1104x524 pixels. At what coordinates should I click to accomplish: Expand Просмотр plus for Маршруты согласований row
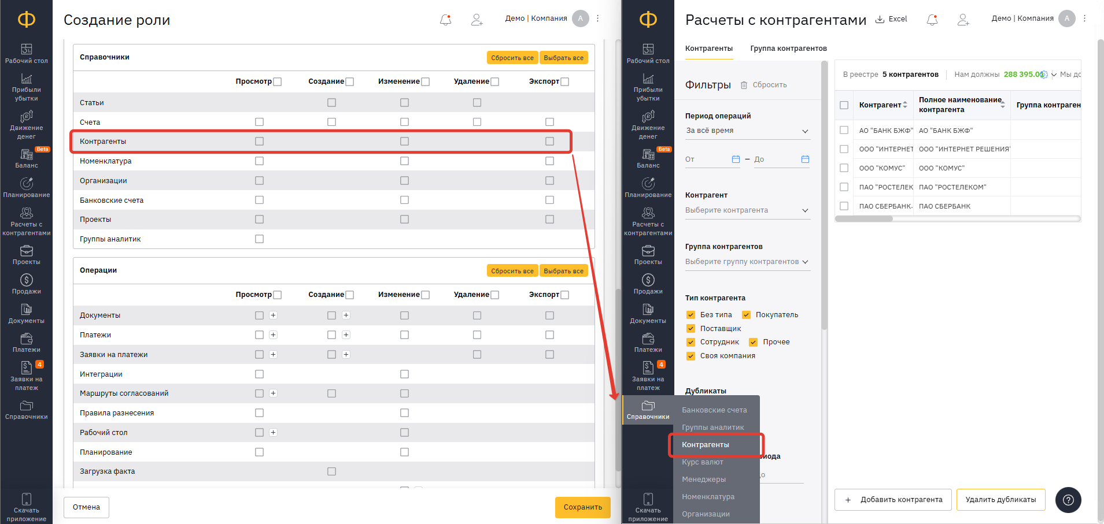(x=273, y=393)
